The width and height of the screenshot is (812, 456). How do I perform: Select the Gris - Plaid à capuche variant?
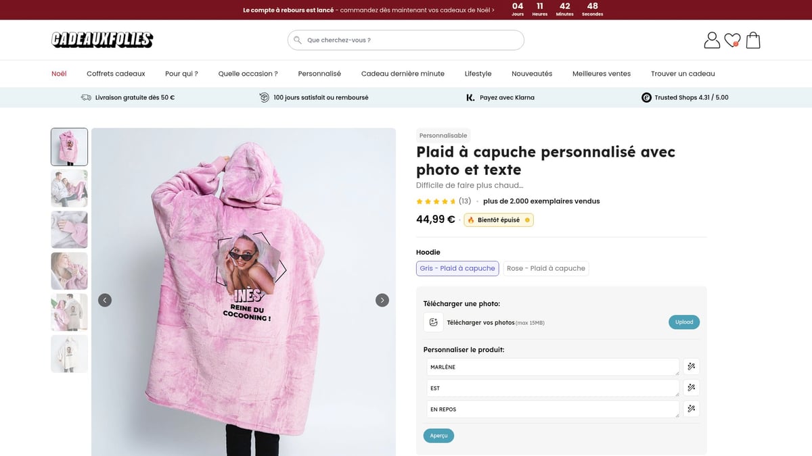point(457,268)
